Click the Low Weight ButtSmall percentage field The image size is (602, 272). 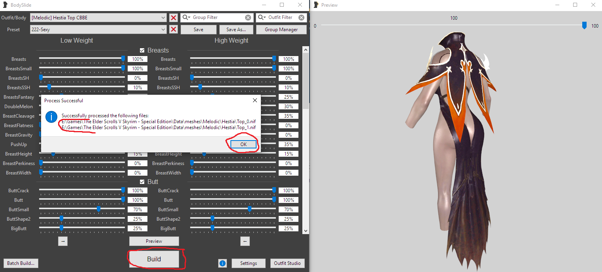pos(138,210)
